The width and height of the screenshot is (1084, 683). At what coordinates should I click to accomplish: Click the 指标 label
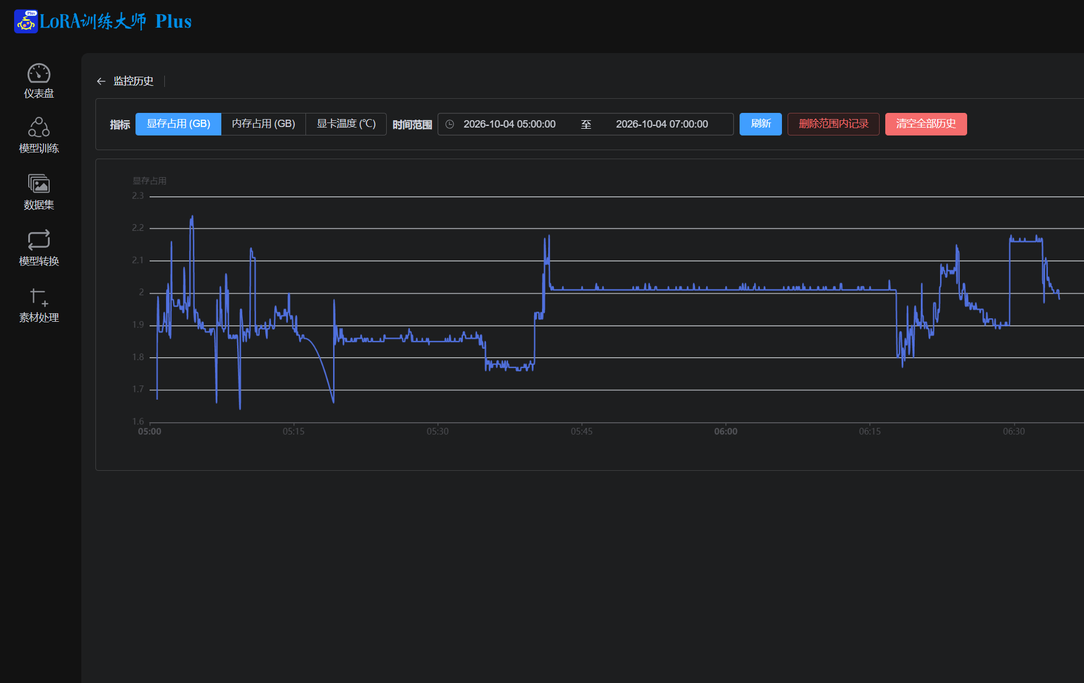[120, 125]
